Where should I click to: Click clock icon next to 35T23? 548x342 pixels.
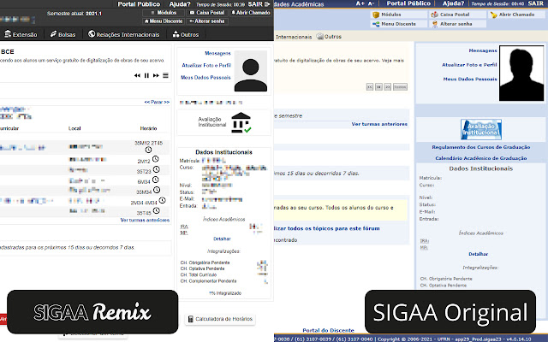[x=157, y=169]
